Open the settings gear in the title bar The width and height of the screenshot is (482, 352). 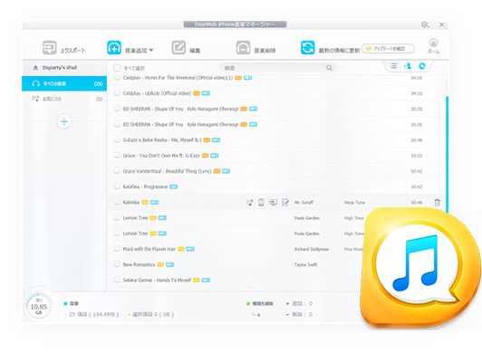[x=425, y=24]
